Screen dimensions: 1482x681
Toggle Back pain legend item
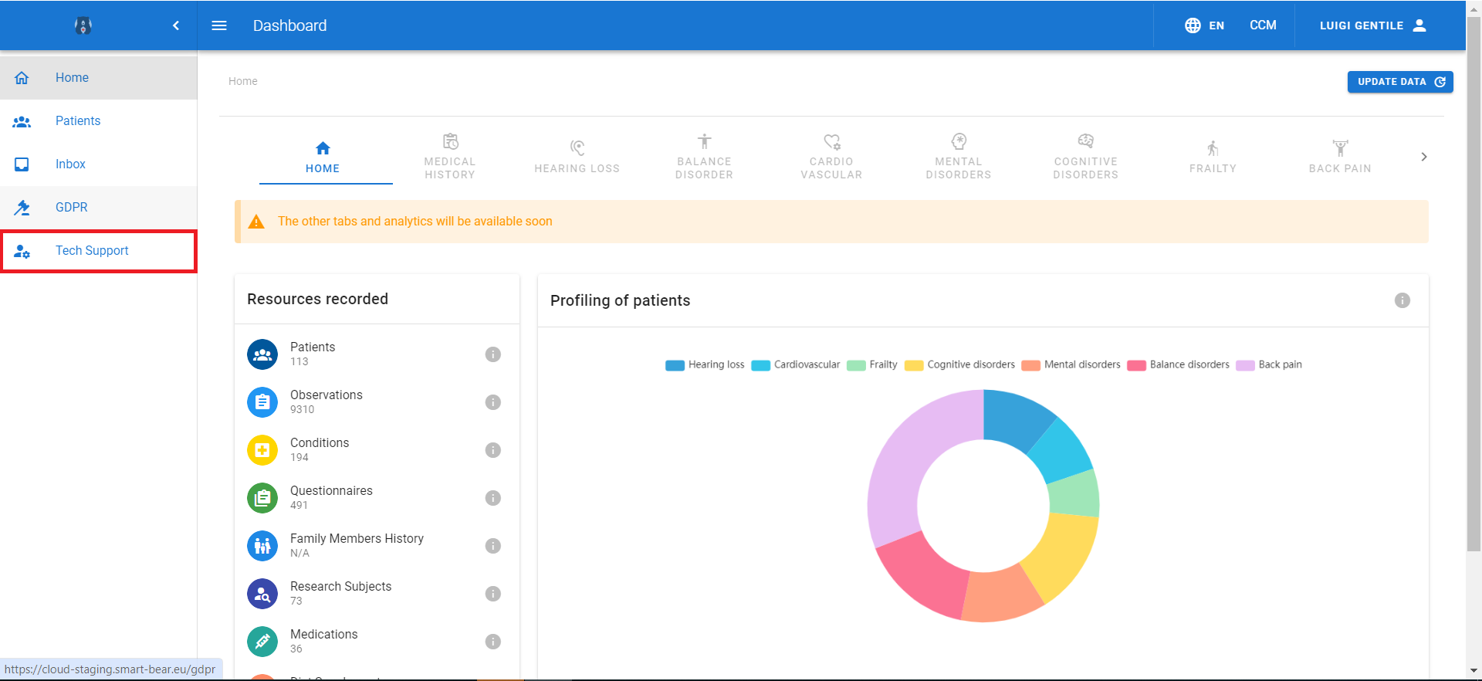click(1269, 365)
